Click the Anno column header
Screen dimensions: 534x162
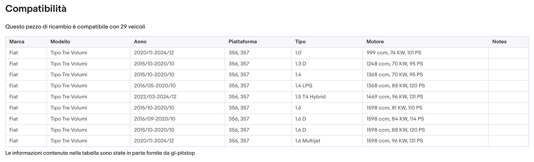coord(140,42)
